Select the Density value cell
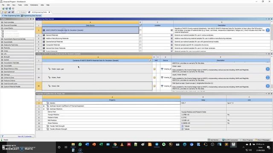Image resolution: width=273 pixels, height=153 pixels. 203,103
